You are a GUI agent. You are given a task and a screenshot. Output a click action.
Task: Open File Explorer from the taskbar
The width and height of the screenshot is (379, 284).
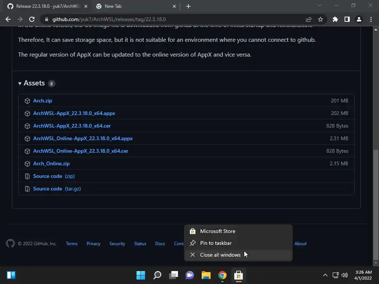pyautogui.click(x=206, y=275)
